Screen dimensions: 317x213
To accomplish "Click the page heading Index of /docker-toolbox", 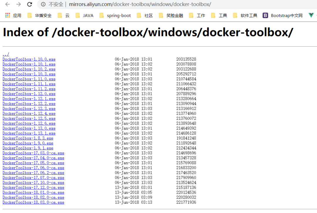I will click(148, 32).
